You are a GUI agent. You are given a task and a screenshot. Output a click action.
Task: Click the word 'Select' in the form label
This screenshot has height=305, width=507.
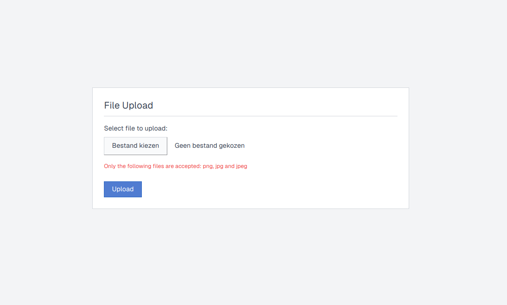(114, 128)
